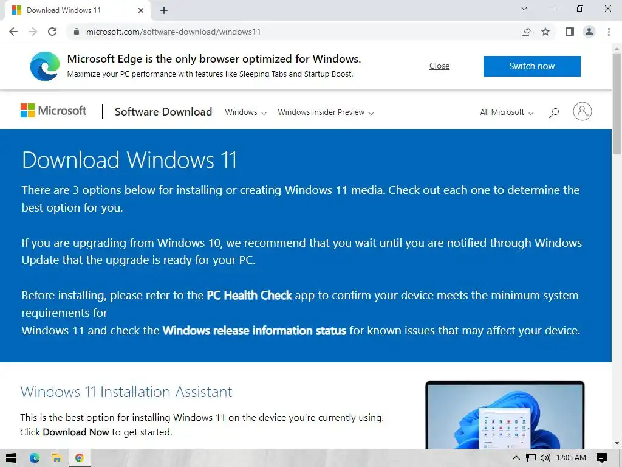The height and width of the screenshot is (467, 622).
Task: Click the Microsoft Edge logo in banner
Action: (45, 66)
